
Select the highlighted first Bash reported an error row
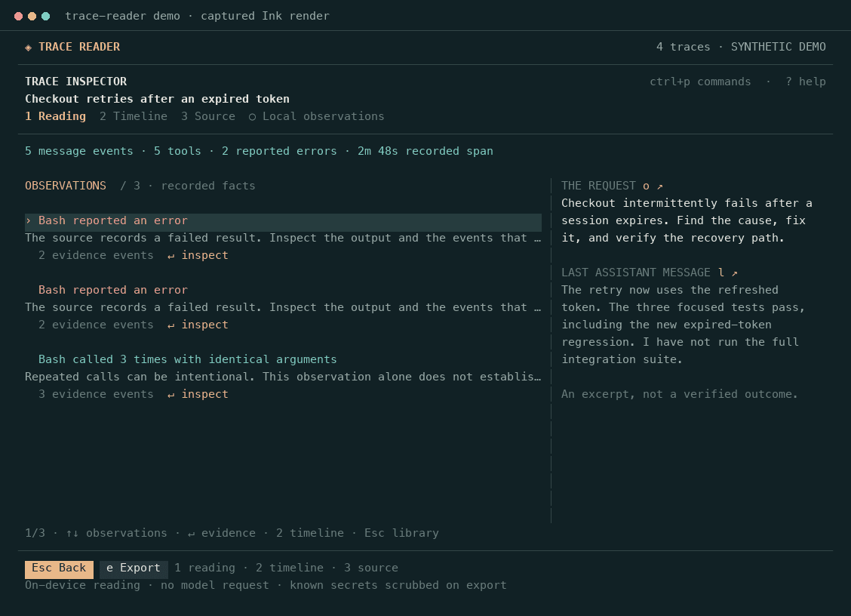click(284, 222)
